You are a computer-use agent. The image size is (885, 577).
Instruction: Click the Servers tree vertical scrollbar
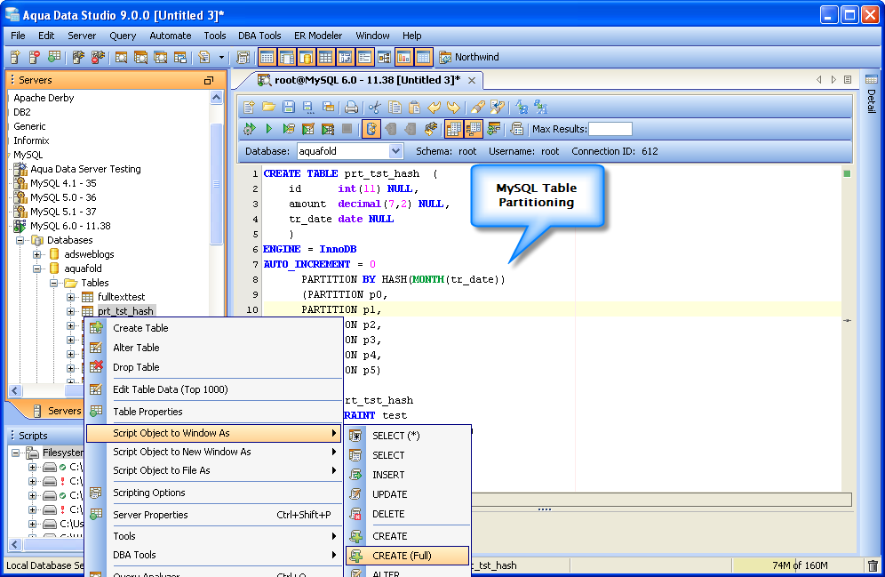point(216,184)
